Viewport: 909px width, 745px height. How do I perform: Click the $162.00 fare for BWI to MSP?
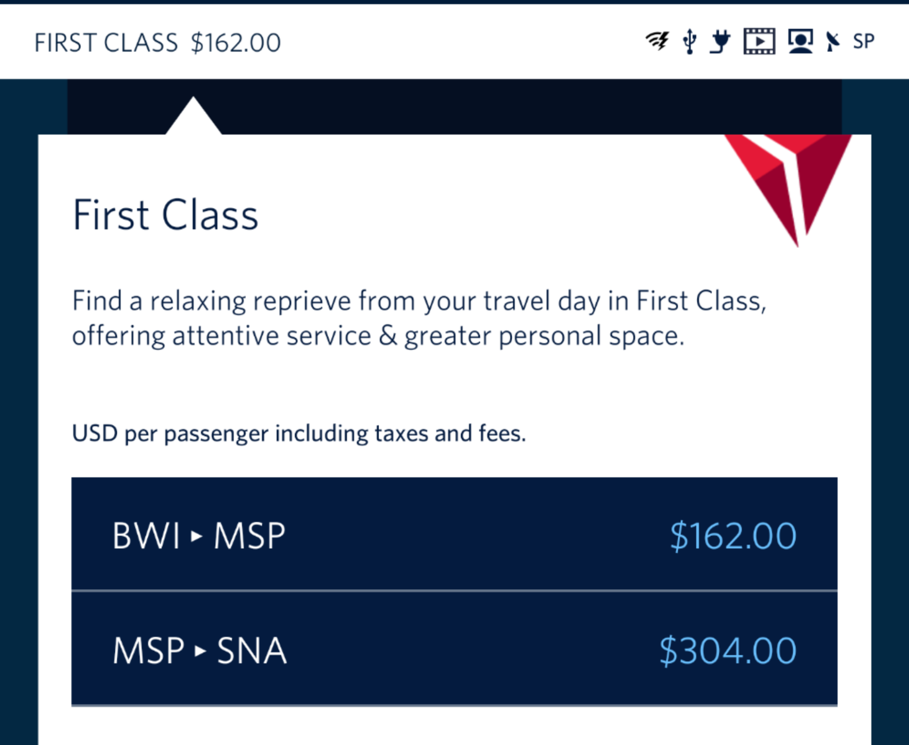(x=734, y=536)
